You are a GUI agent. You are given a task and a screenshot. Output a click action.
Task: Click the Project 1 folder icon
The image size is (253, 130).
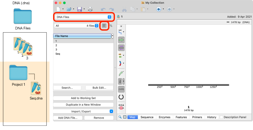(x=18, y=73)
